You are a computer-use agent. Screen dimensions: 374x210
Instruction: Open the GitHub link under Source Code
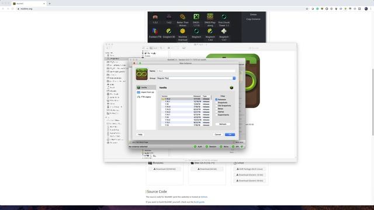pos(204,197)
